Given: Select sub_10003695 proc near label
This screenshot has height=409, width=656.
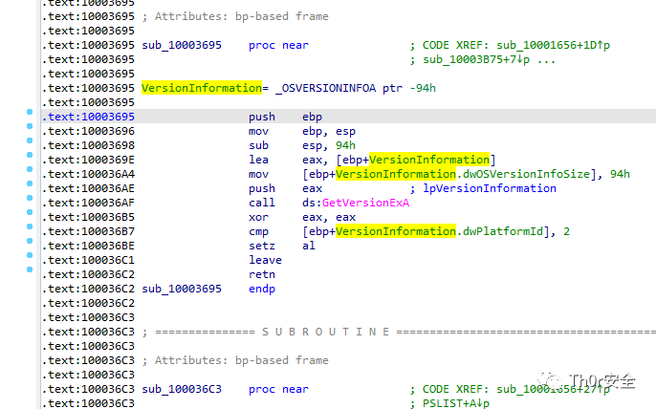Looking at the screenshot, I should [x=182, y=45].
